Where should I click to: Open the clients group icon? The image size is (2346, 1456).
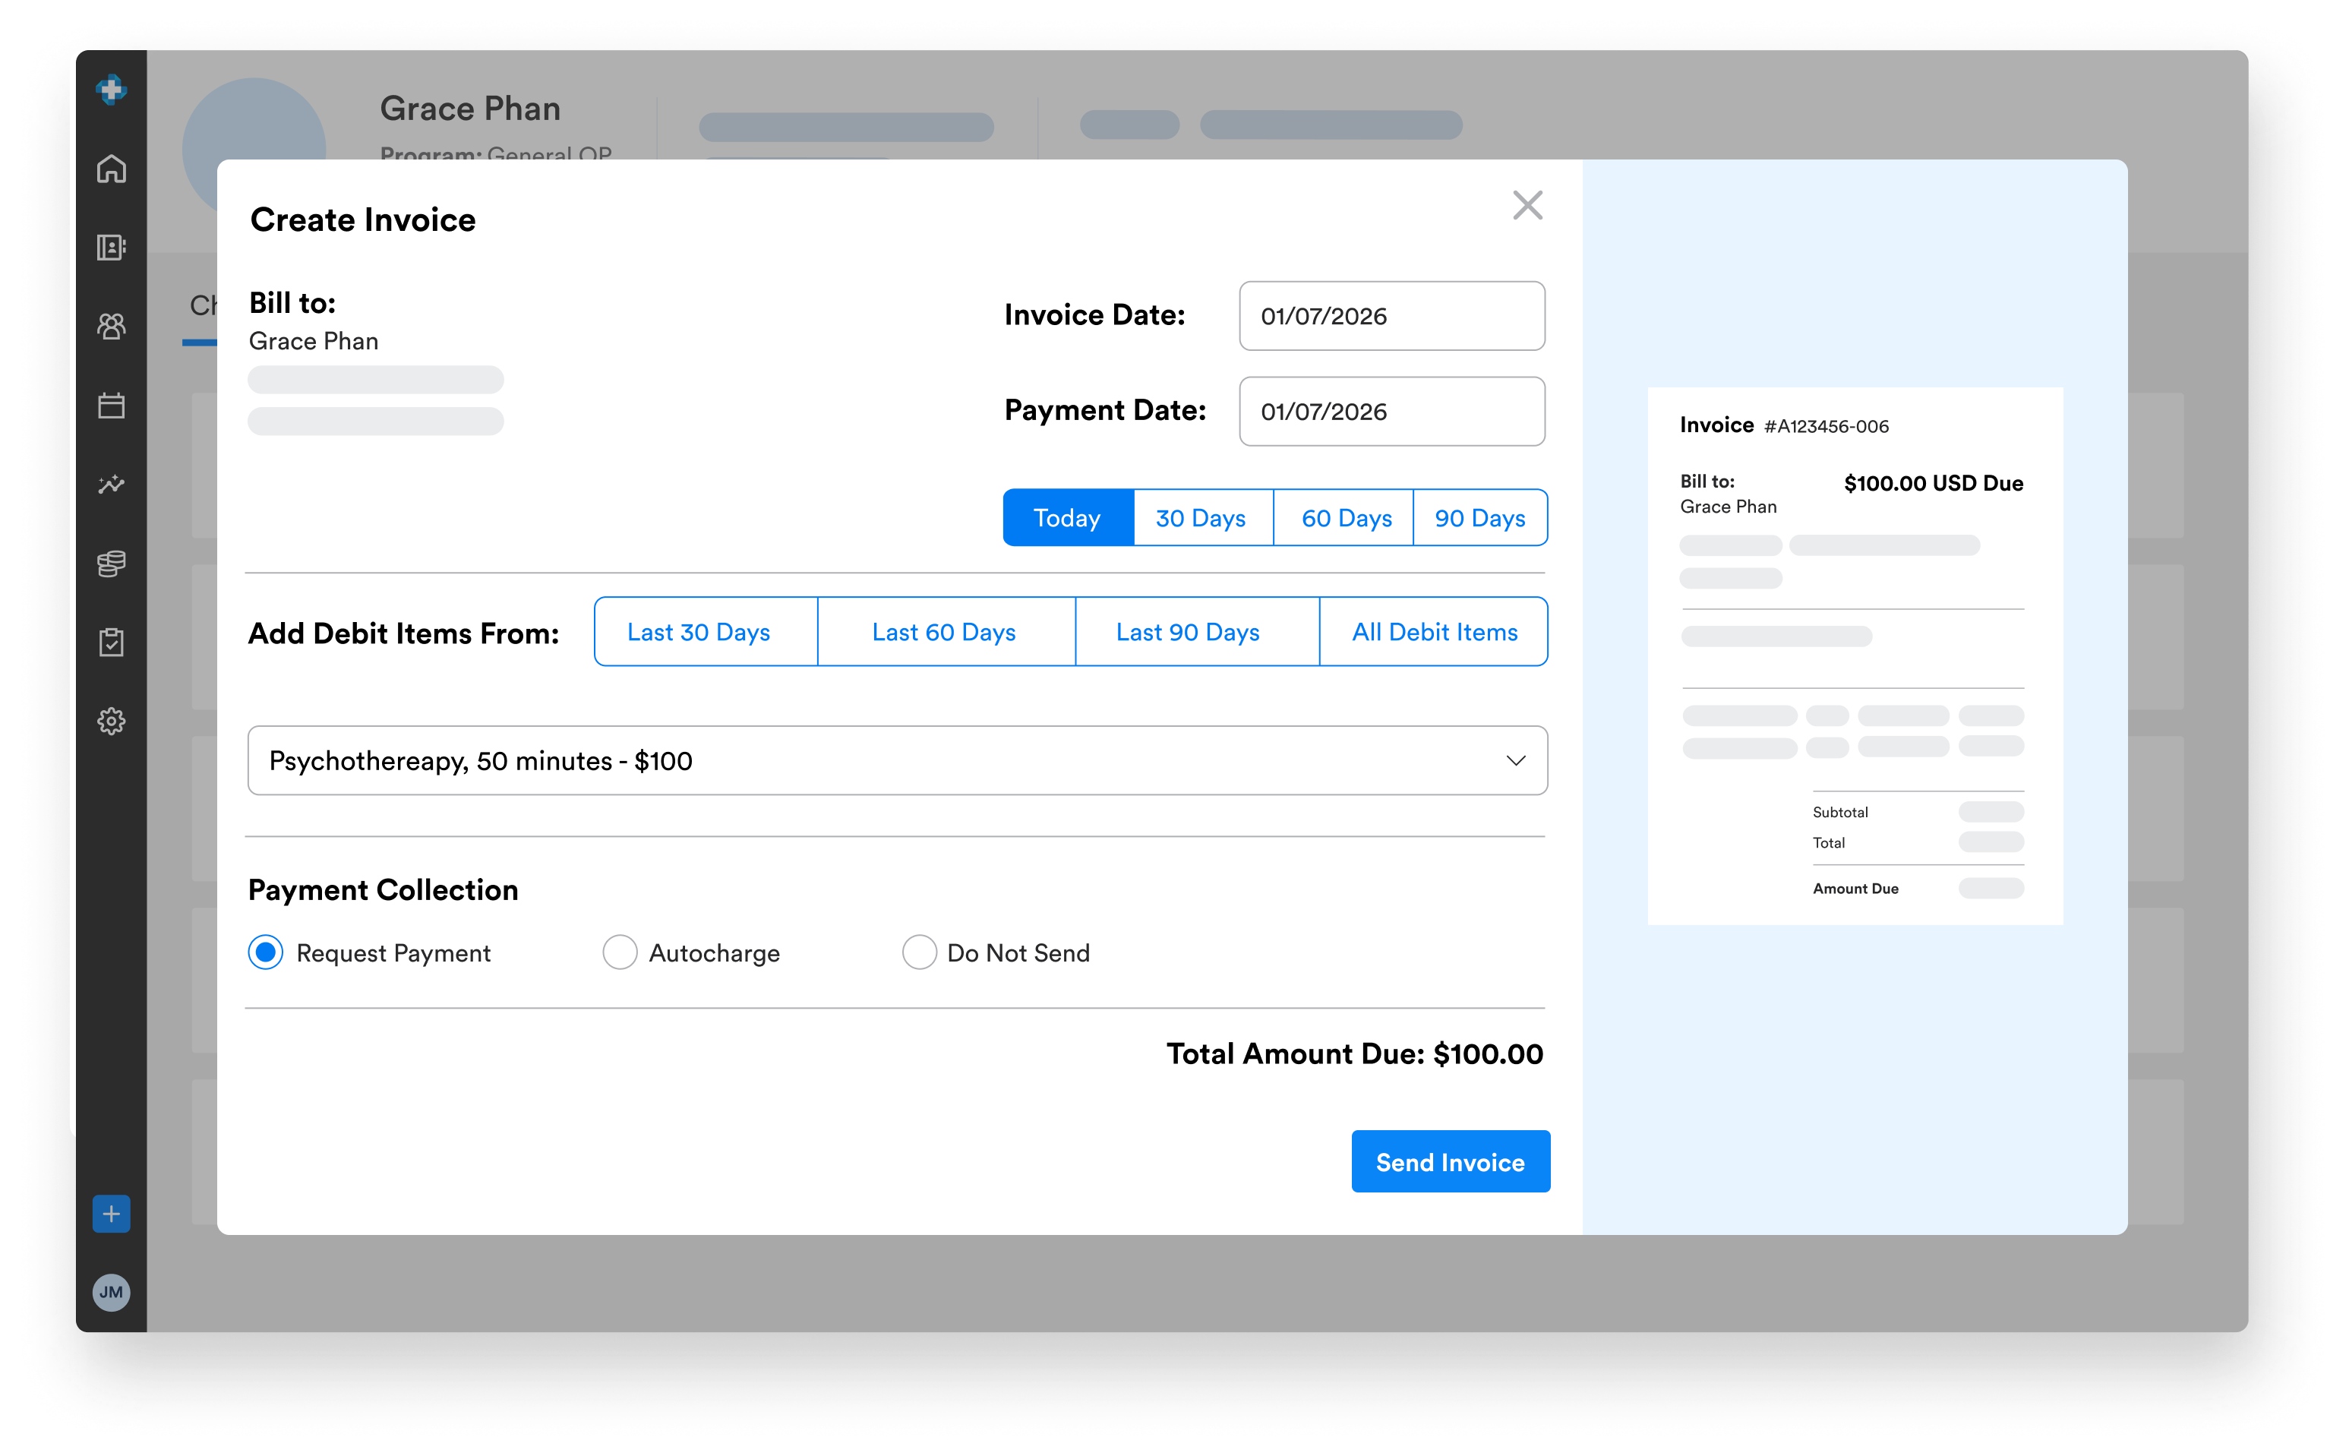(112, 327)
